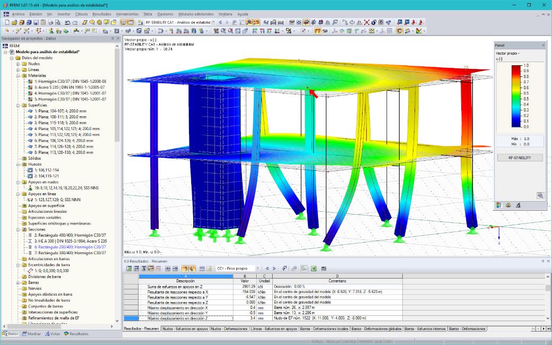
Task: Click the Redo arrow icon
Action: pyautogui.click(x=75, y=22)
